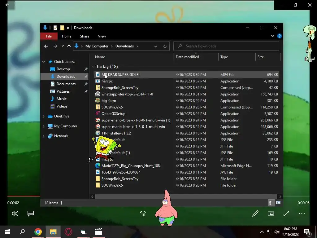This screenshot has width=317, height=238.
Task: Open the Quick Access Toolbar customize dropdown
Action: pos(68,28)
